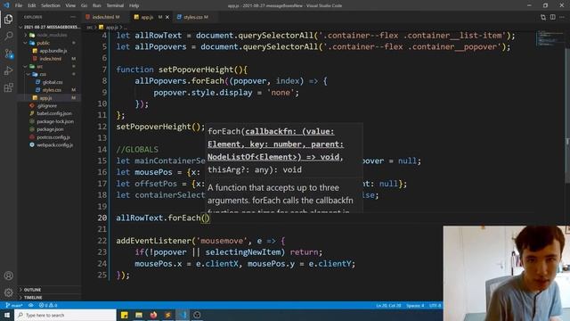570x321 pixels.
Task: Open the Edit menu
Action: pyautogui.click(x=32, y=5)
